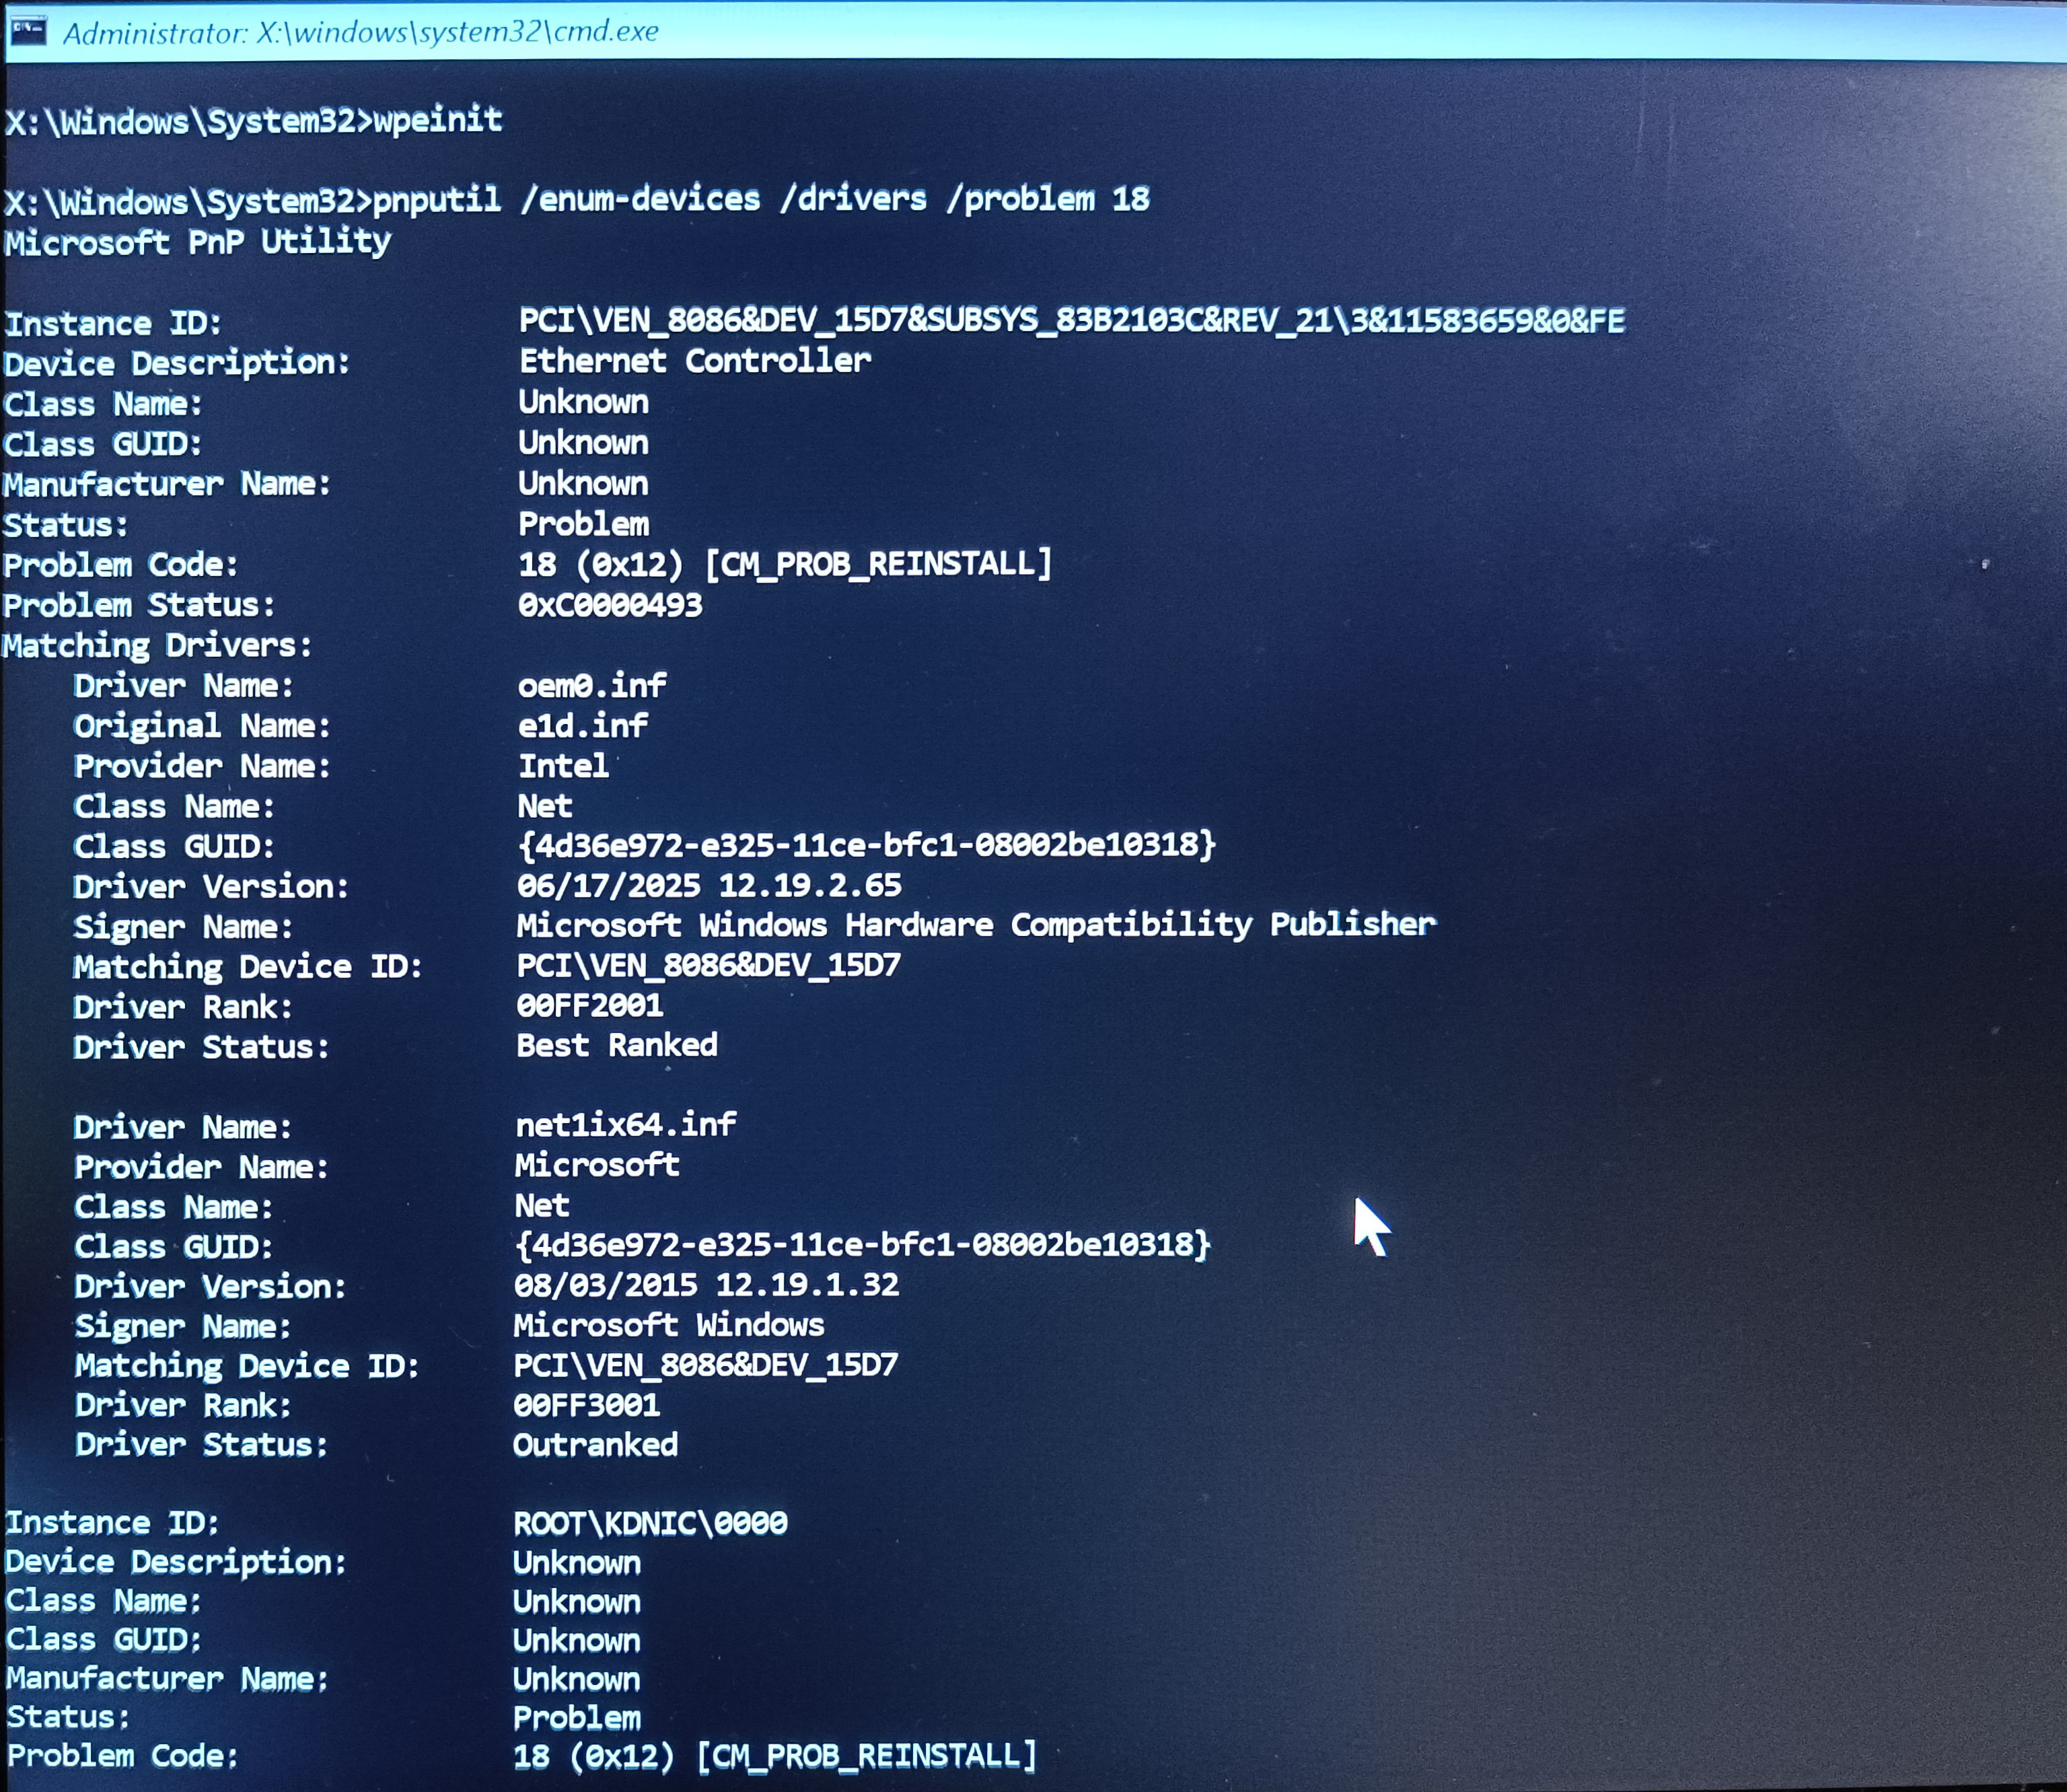Click driver rank value 00FF3001

[586, 1405]
